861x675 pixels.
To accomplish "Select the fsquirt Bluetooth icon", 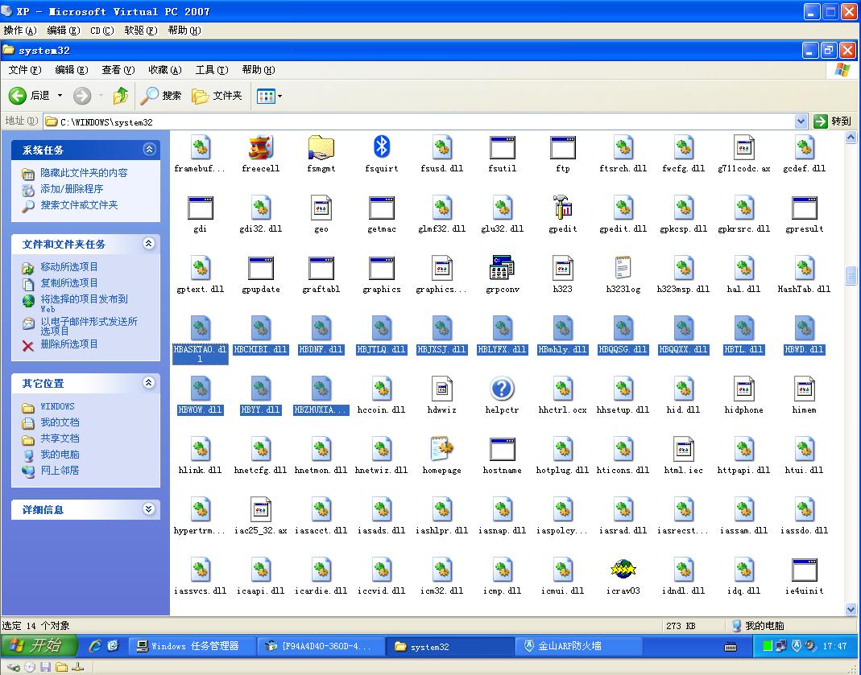I will (382, 148).
